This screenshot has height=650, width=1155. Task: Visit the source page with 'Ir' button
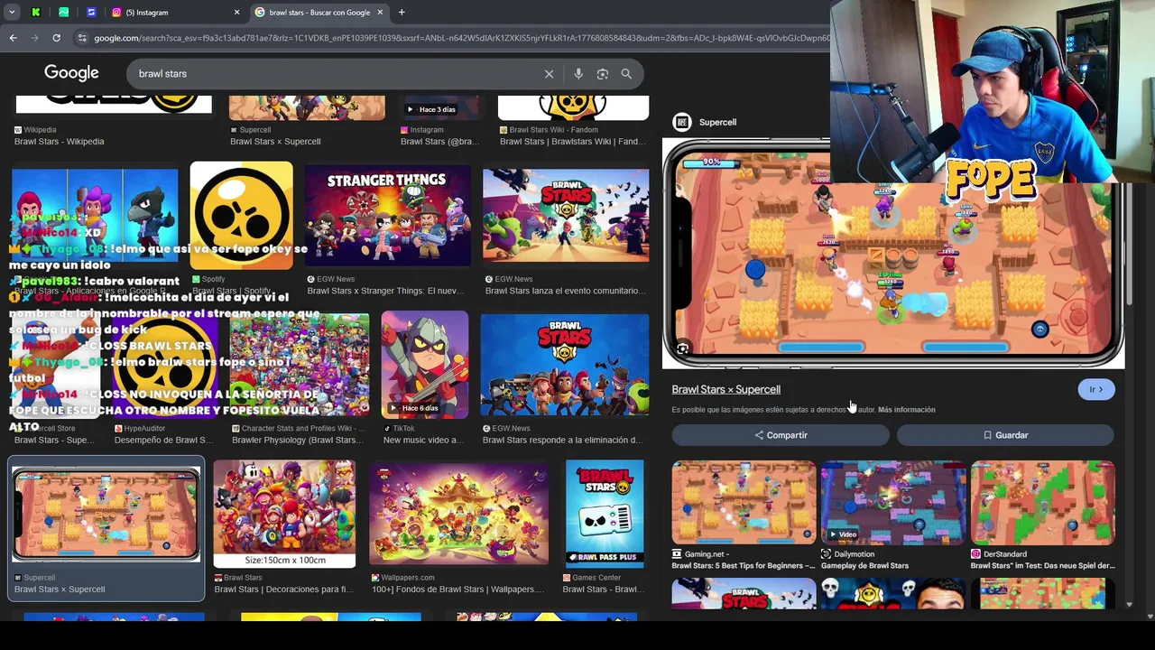(x=1095, y=390)
